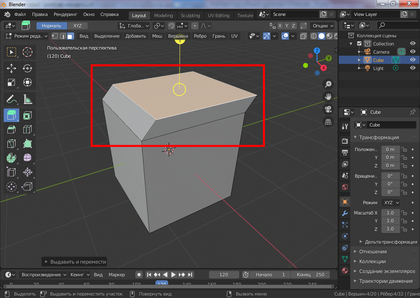The height and width of the screenshot is (298, 420).
Task: Switch to the Sculpting workspace tab
Action: click(190, 16)
